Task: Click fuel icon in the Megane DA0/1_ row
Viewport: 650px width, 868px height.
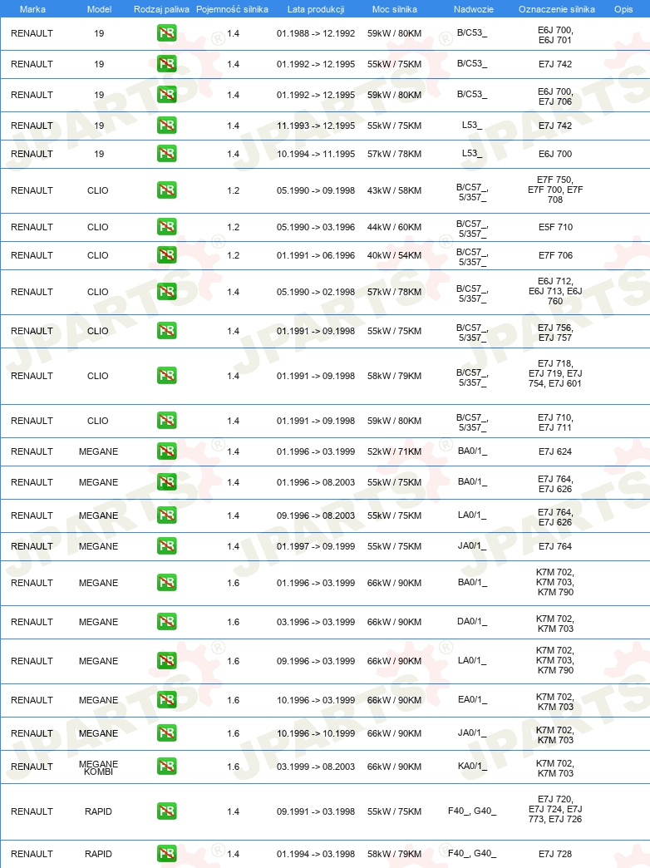Action: (x=166, y=622)
